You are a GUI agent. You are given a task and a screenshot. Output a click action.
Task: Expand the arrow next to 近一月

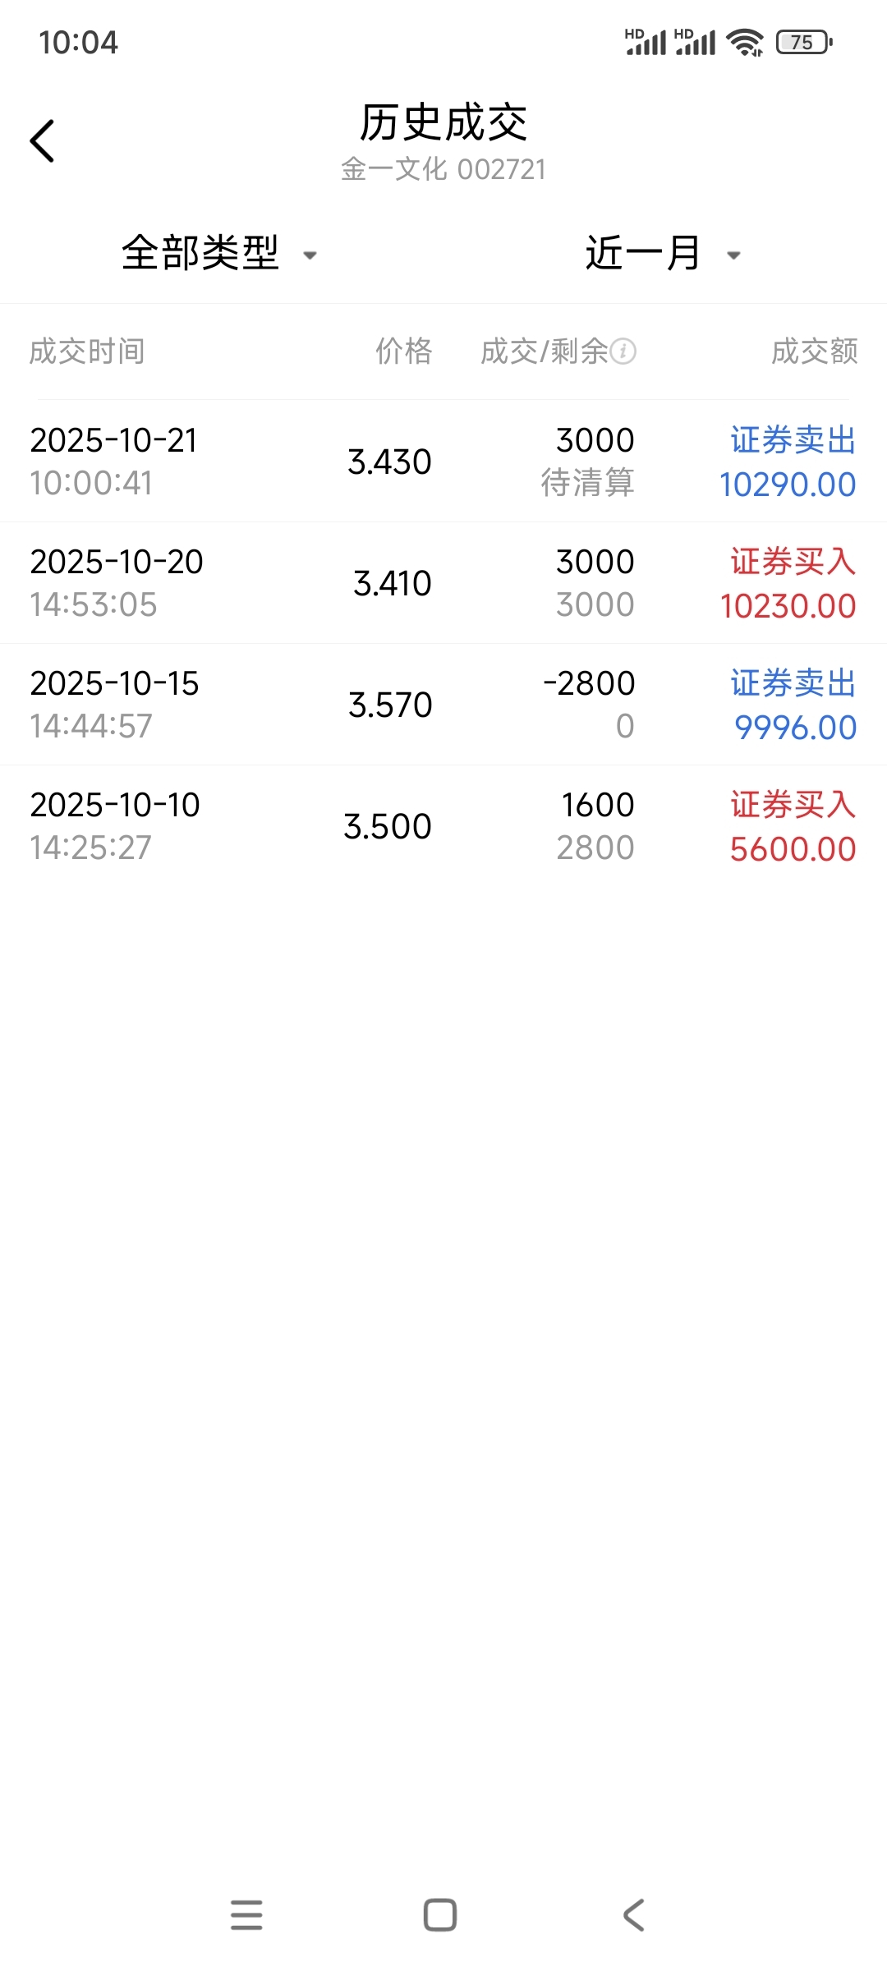click(734, 255)
